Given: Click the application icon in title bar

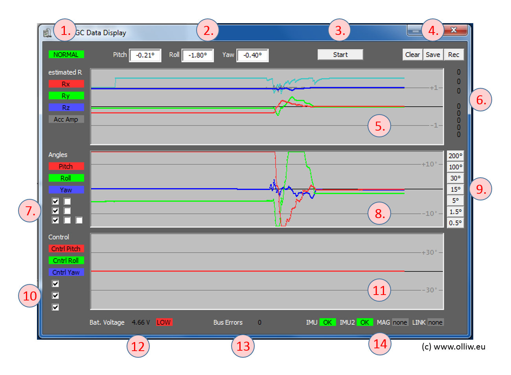Looking at the screenshot, I should coord(48,33).
